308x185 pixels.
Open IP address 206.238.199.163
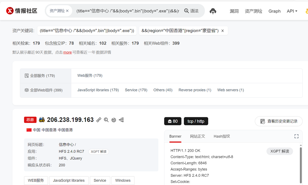[x=70, y=120]
